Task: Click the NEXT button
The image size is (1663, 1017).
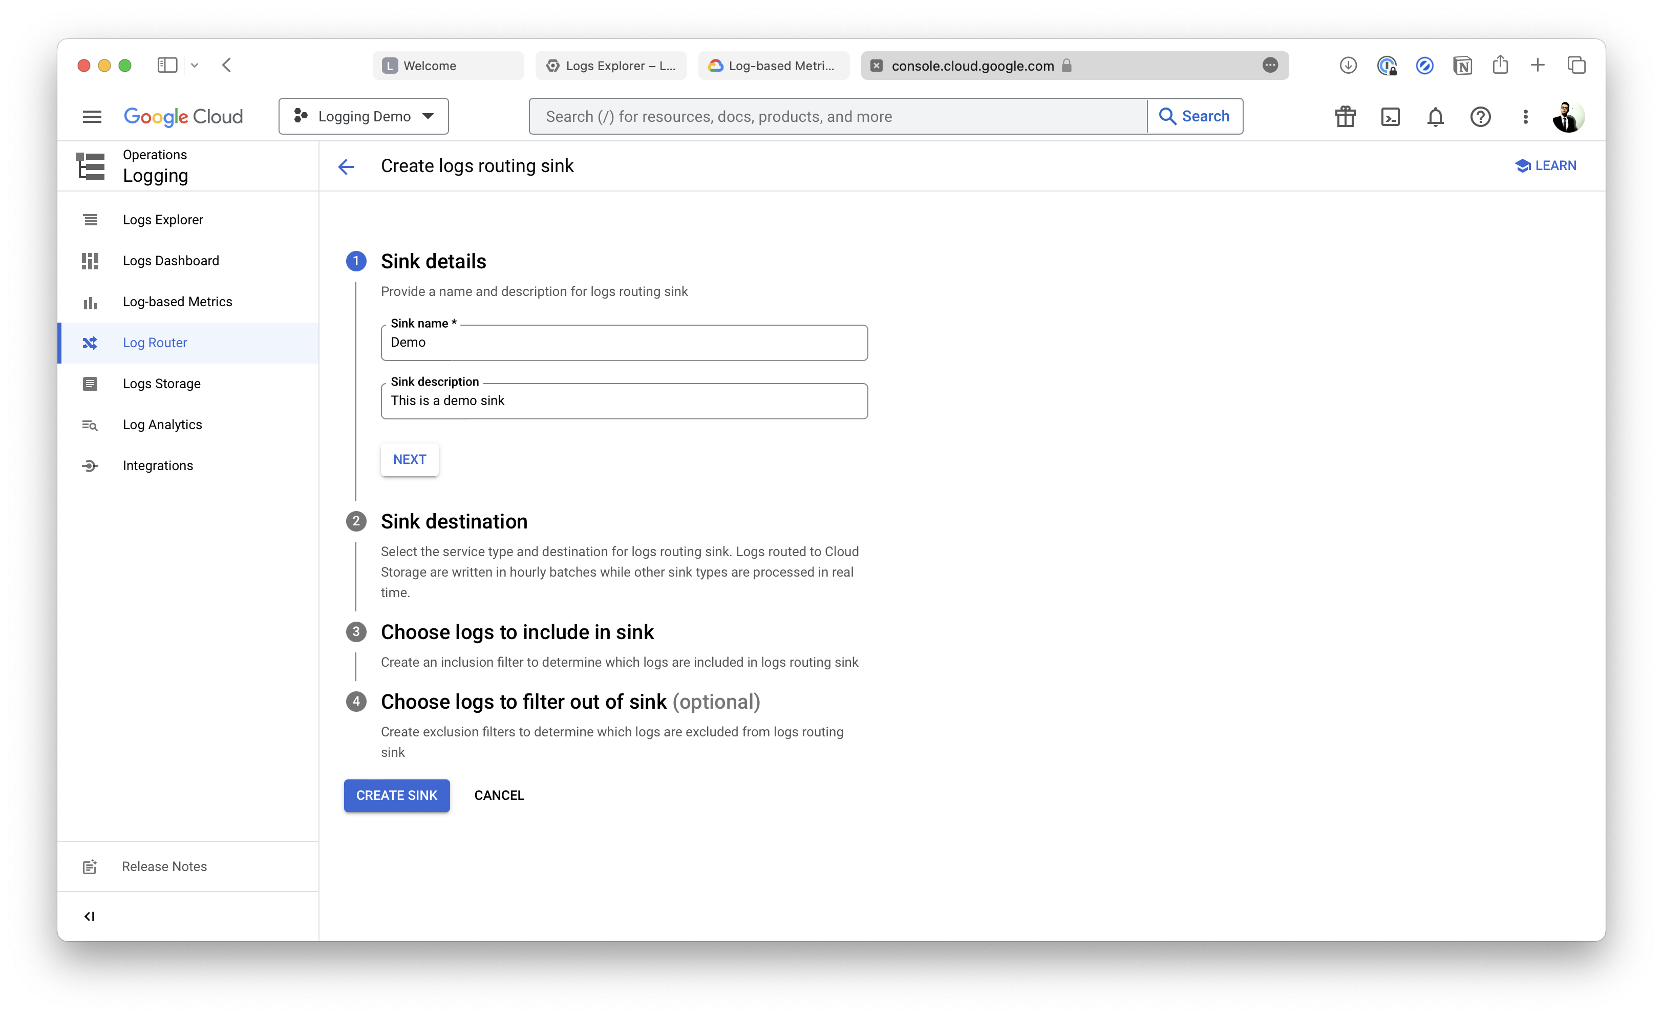Action: tap(409, 459)
